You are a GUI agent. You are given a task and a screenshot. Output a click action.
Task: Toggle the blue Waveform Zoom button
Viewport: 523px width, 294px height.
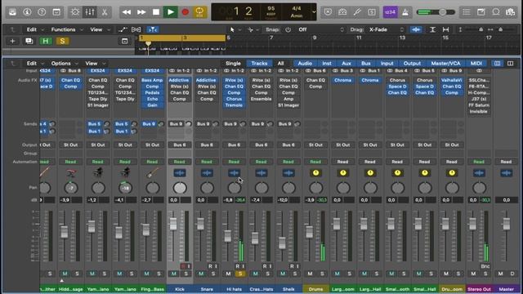pyautogui.click(x=416, y=29)
